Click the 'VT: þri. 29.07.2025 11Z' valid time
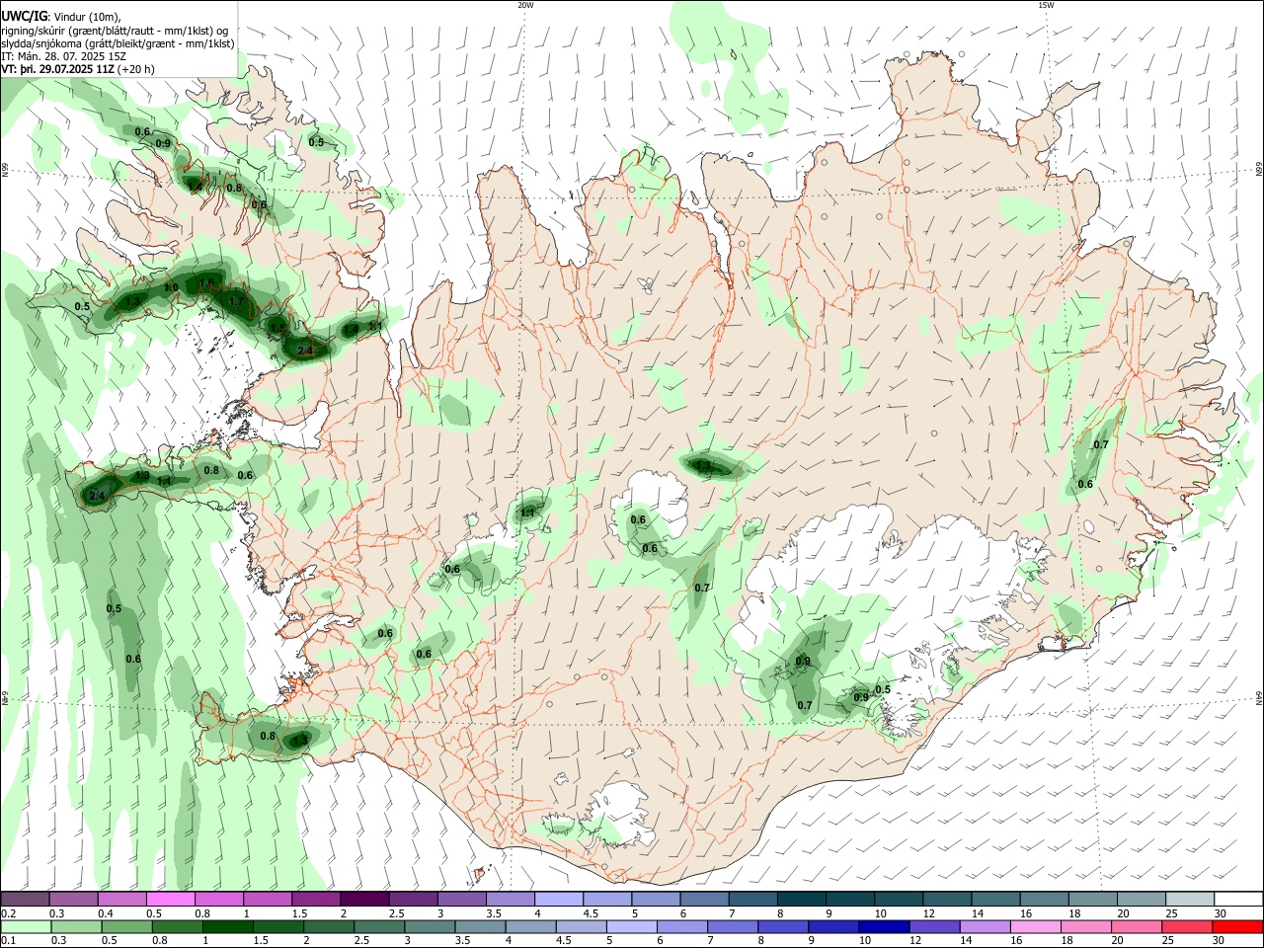The width and height of the screenshot is (1264, 948). coord(57,69)
